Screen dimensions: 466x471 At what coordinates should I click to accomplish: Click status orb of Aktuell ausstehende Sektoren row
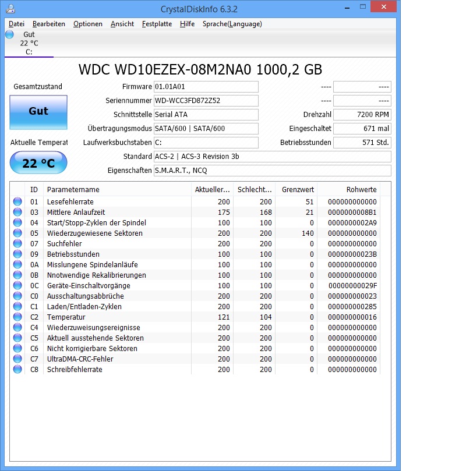pos(17,338)
